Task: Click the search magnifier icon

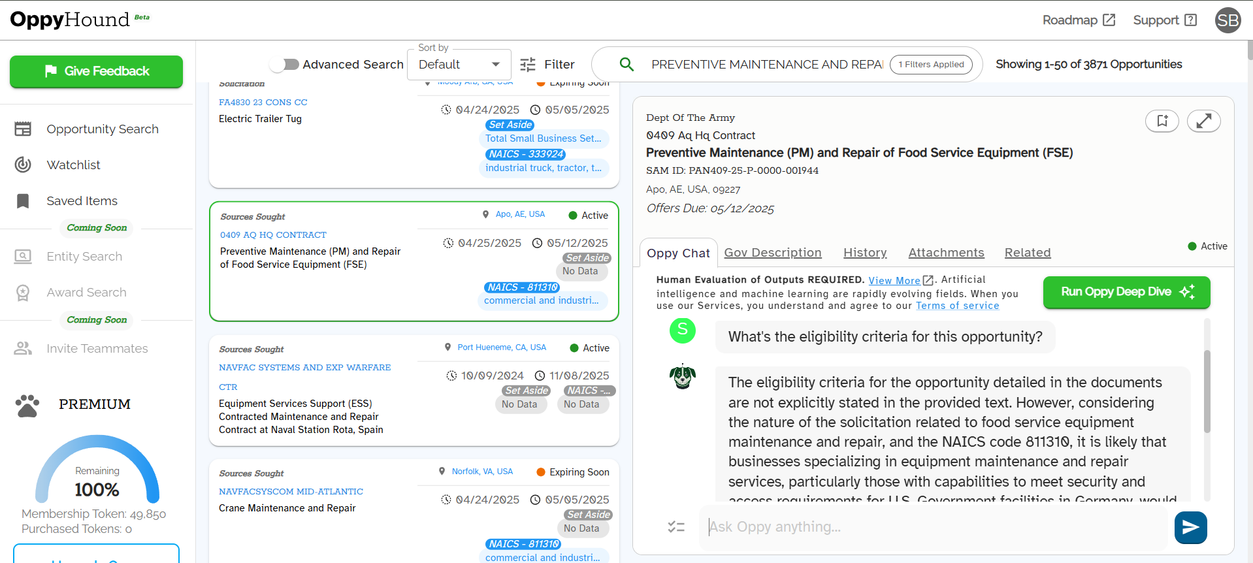Action: pos(626,64)
